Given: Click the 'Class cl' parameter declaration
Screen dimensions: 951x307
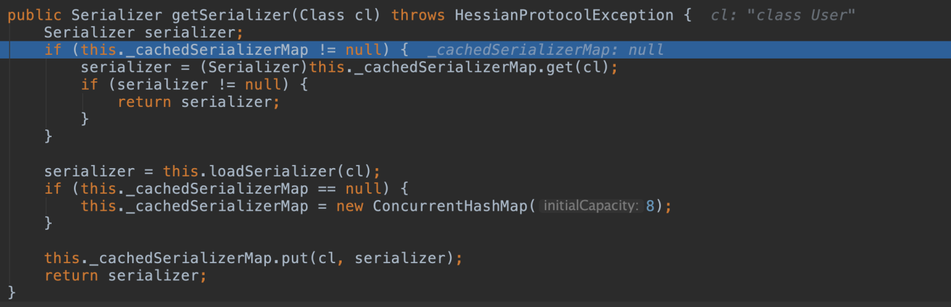Looking at the screenshot, I should point(336,15).
